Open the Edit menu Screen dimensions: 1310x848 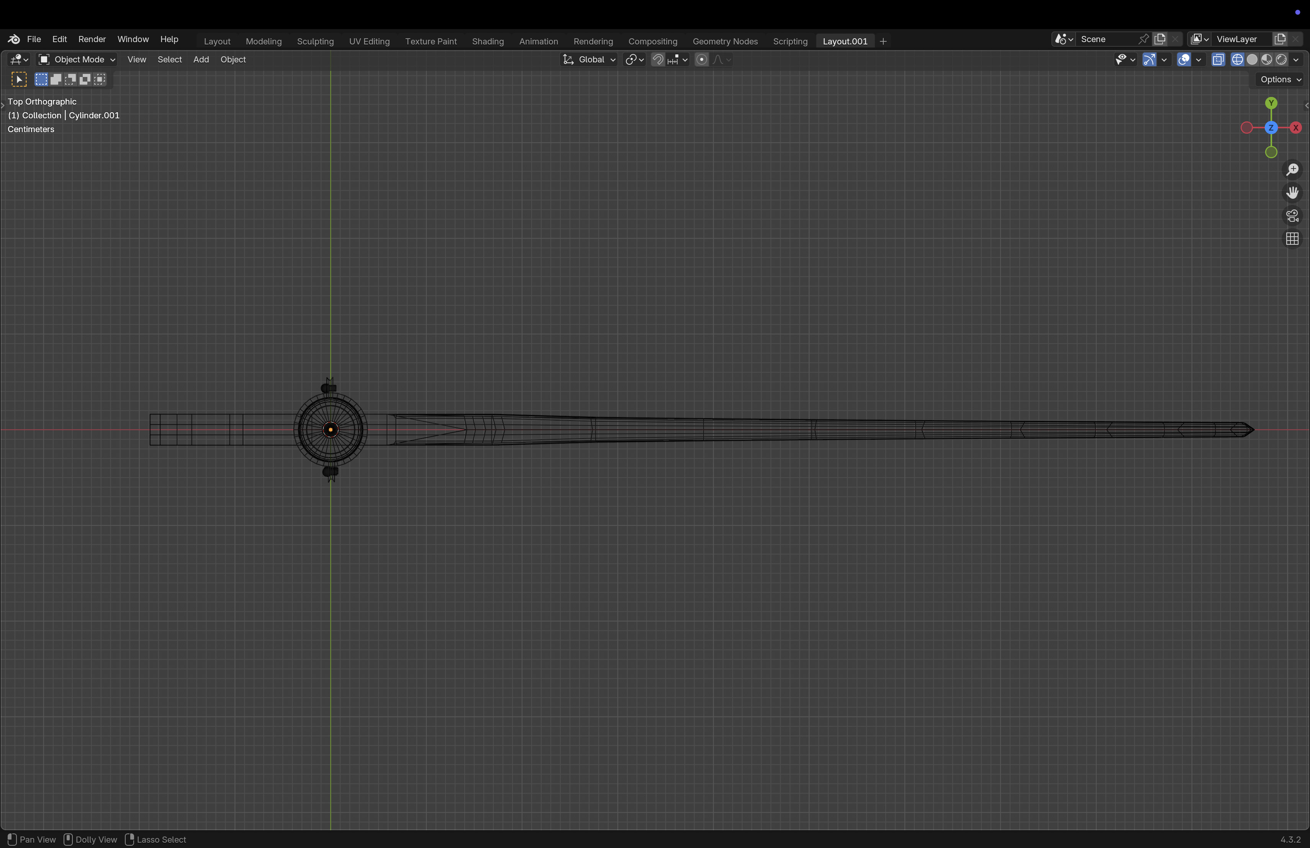point(59,39)
